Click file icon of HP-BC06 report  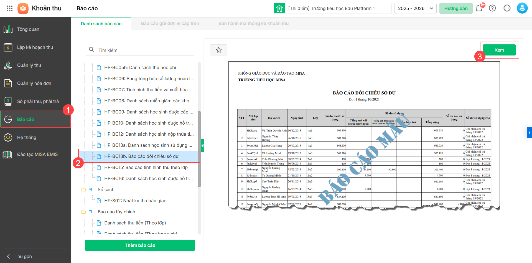(99, 79)
